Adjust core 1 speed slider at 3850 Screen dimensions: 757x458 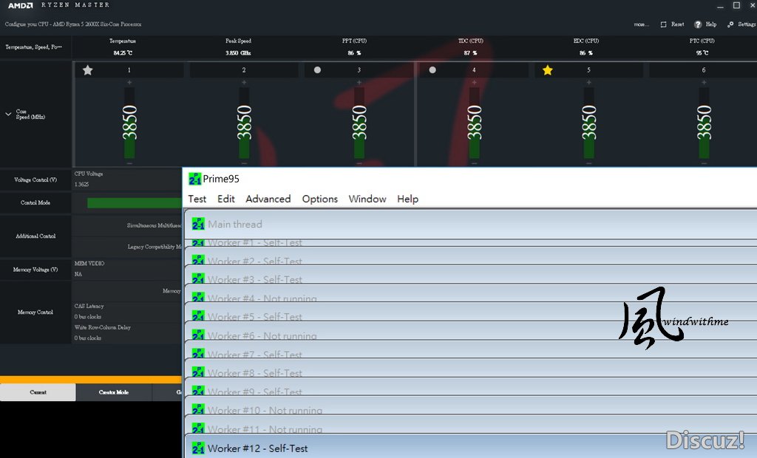click(x=129, y=123)
